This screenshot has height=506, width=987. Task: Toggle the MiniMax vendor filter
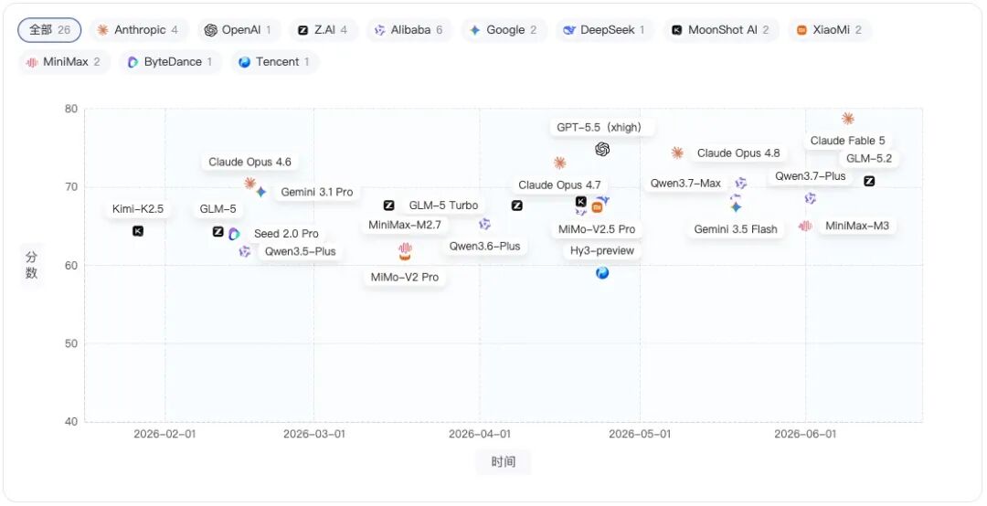tap(64, 62)
